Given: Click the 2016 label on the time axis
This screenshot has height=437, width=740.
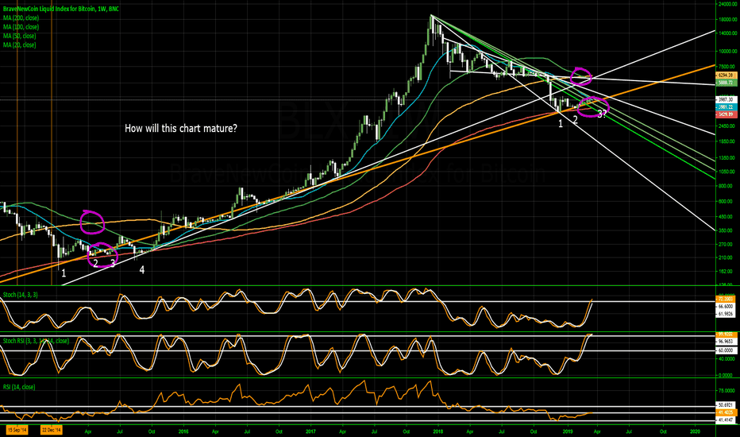Looking at the screenshot, I should [183, 431].
